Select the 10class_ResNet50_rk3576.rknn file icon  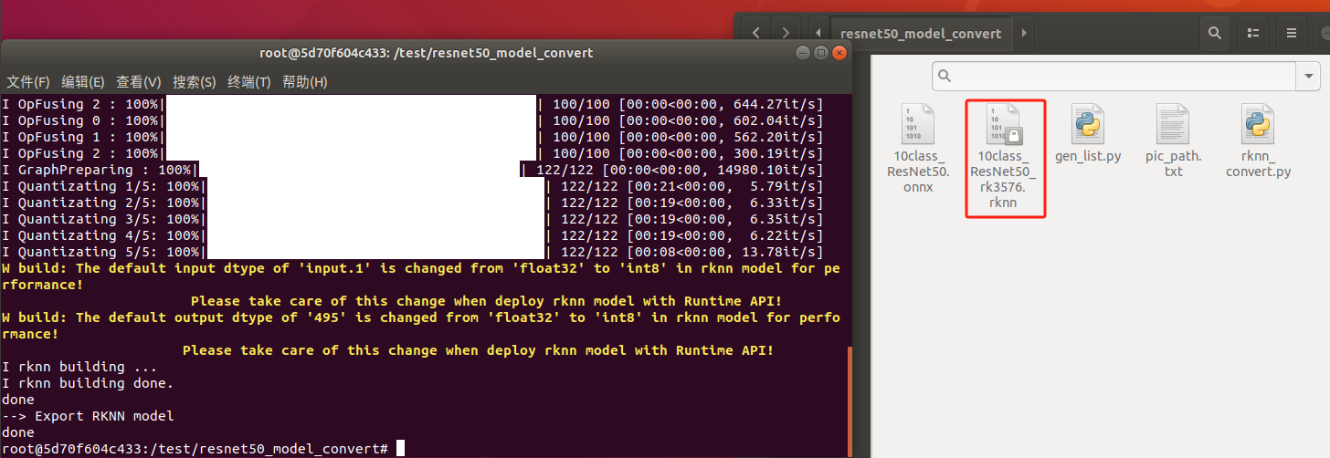point(1005,125)
